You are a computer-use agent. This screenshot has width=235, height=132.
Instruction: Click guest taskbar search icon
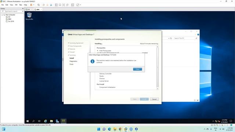[x=33, y=121]
